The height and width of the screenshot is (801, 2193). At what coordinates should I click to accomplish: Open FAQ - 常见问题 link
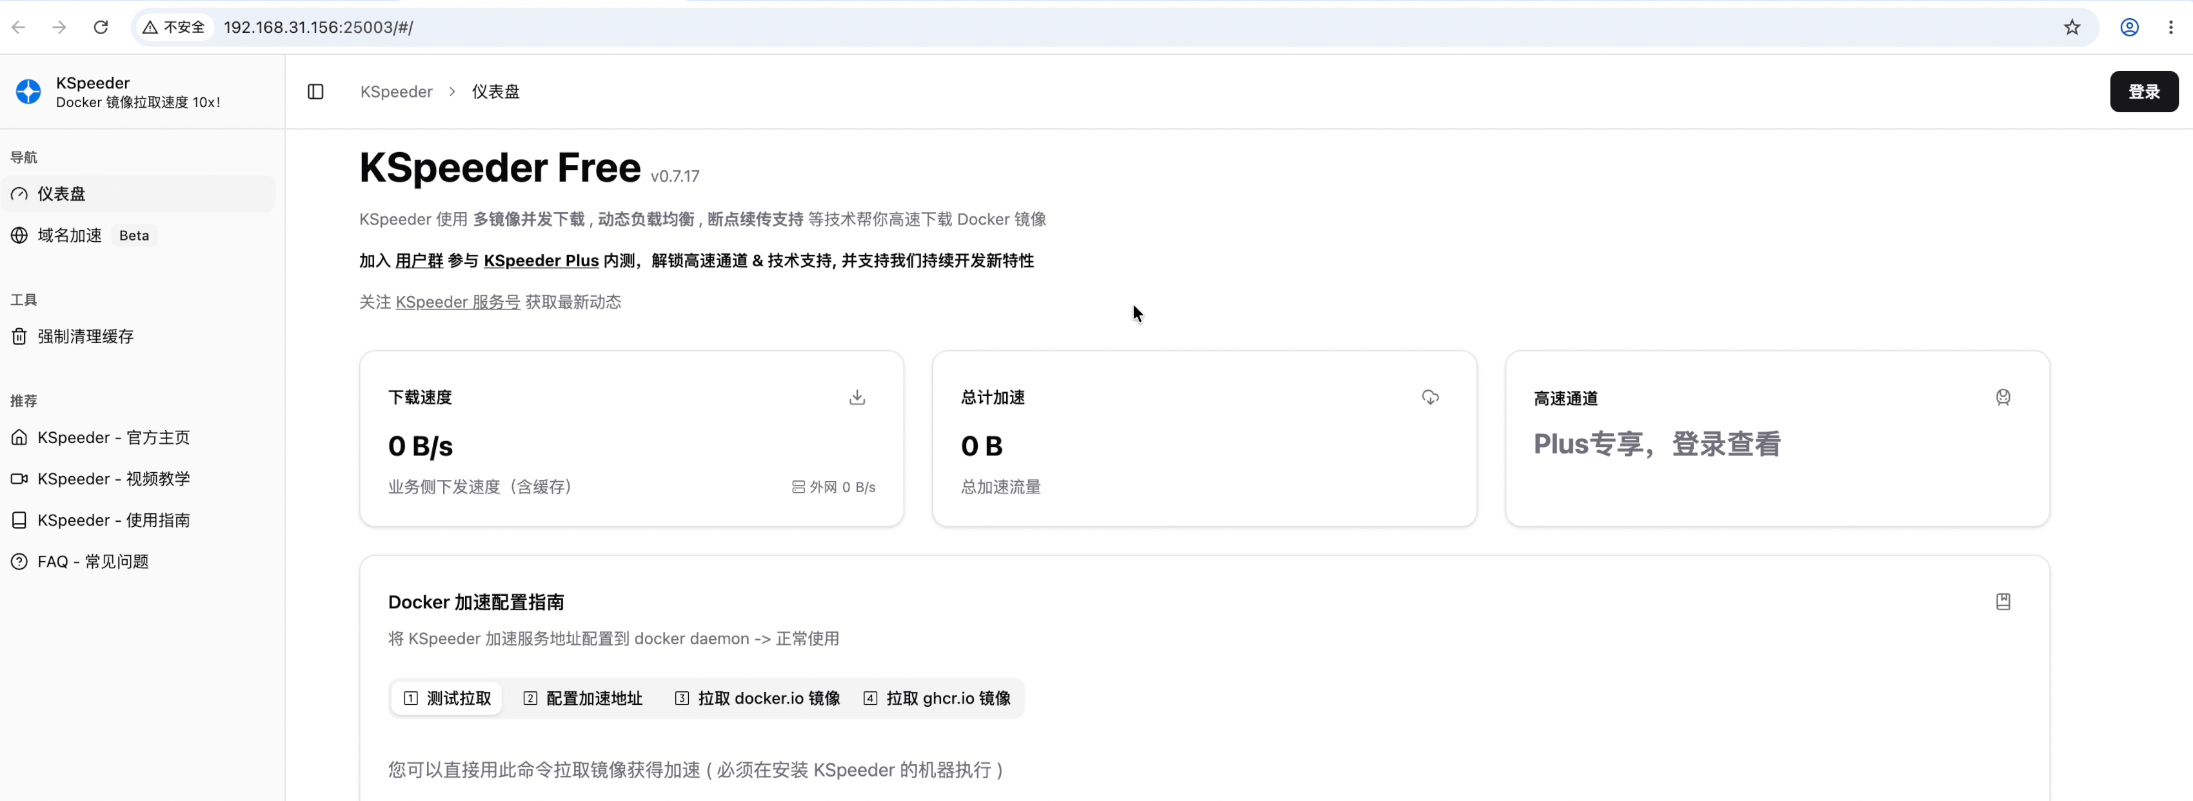(93, 562)
